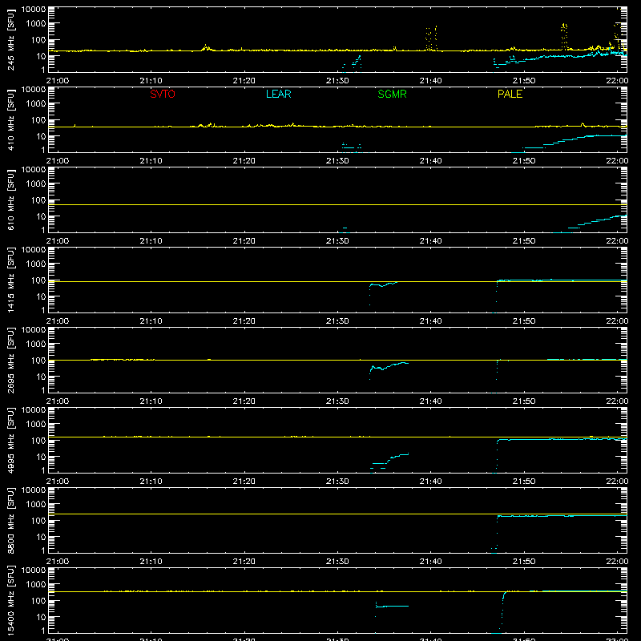Viewport: 641px width, 641px height.
Task: Click the 1000 y-axis value on the 1415 MHz plot
Action: 36,264
